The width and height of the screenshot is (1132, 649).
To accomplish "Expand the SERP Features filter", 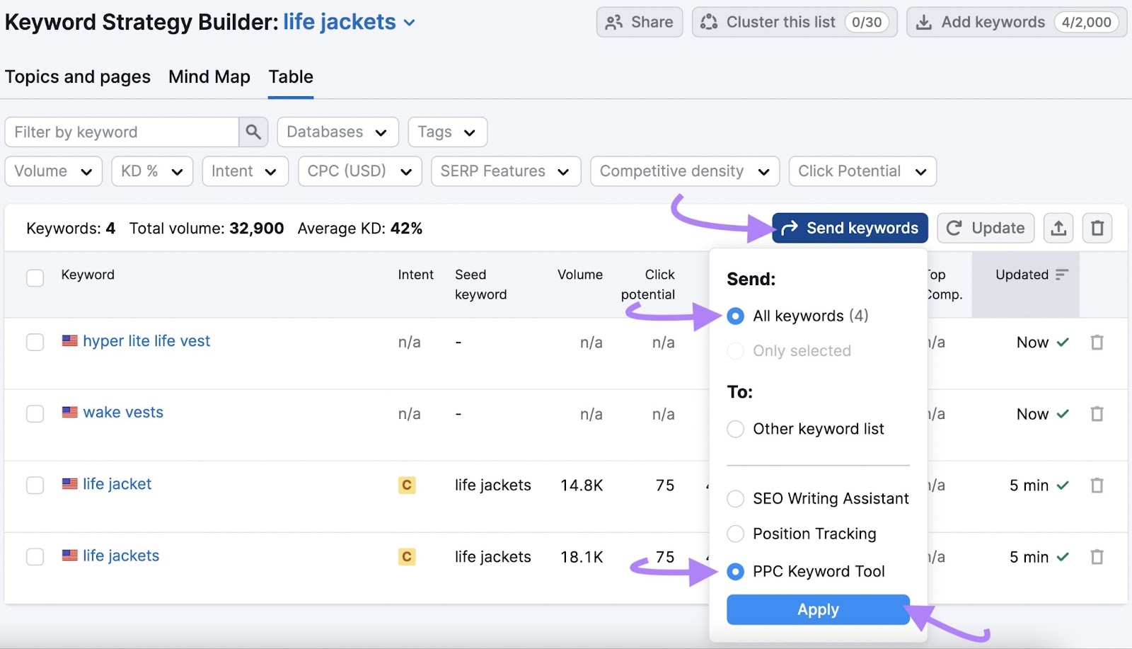I will 506,171.
